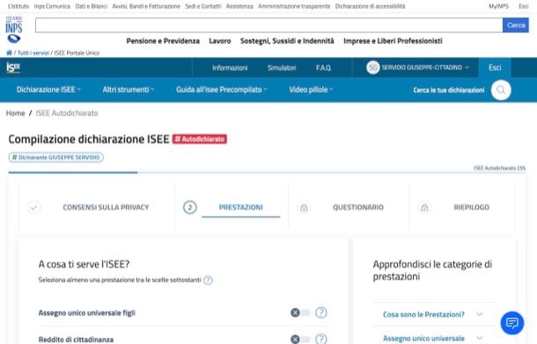Open the F.A.Q. link
The image size is (537, 344).
tap(324, 68)
